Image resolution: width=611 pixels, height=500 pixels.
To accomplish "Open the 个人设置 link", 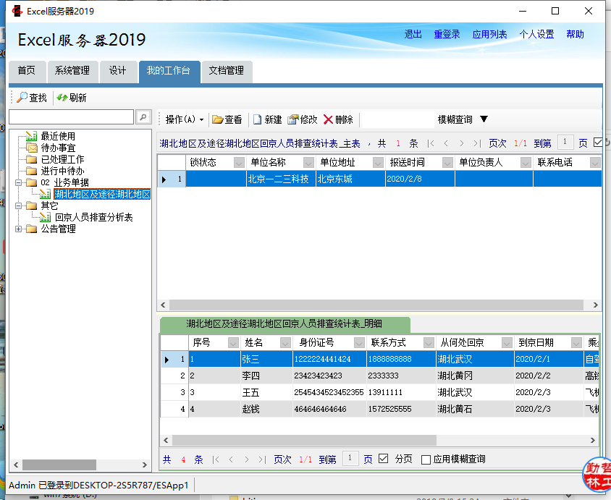I will pos(536,34).
